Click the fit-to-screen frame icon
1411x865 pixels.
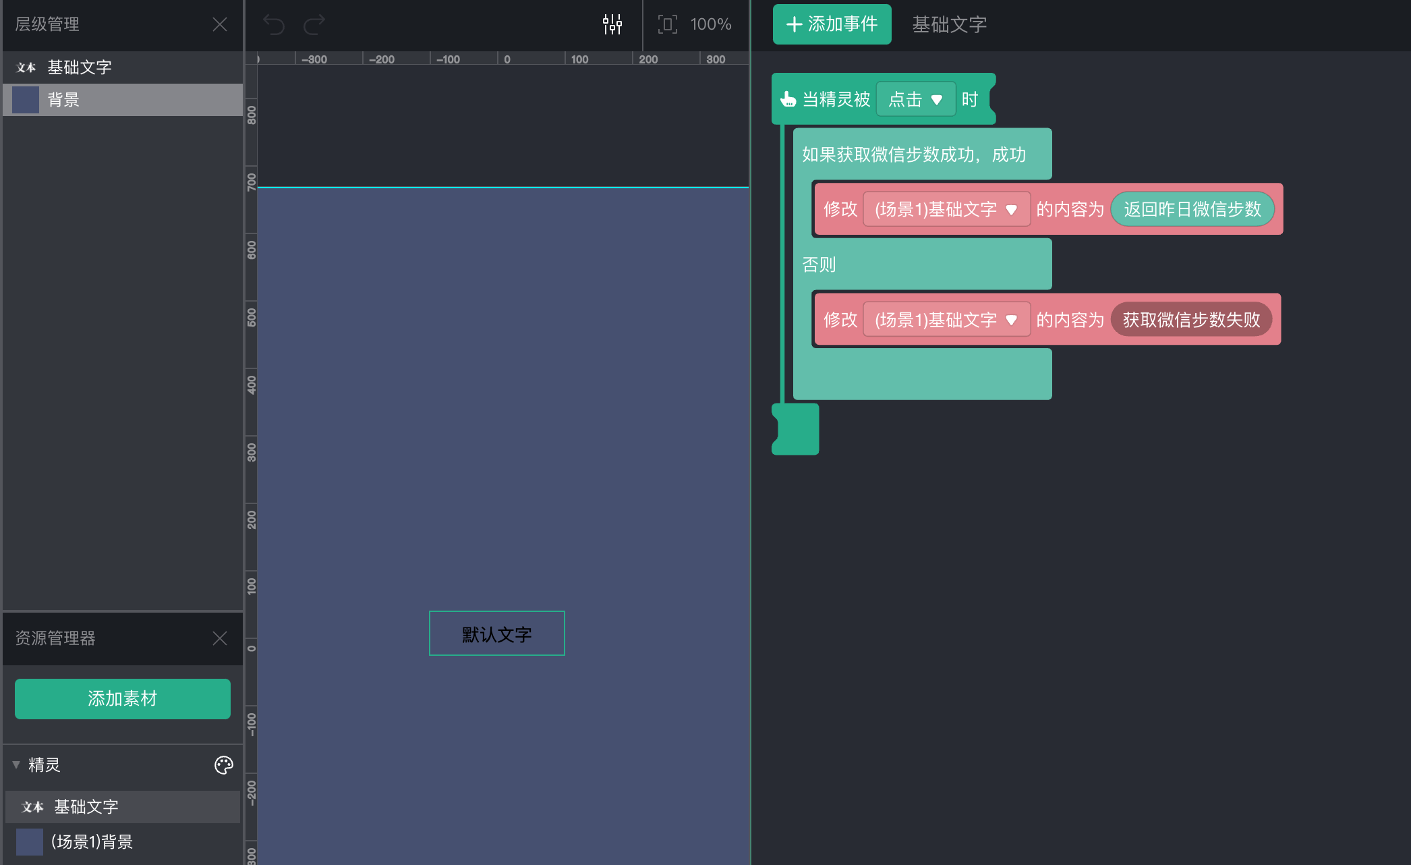point(667,24)
